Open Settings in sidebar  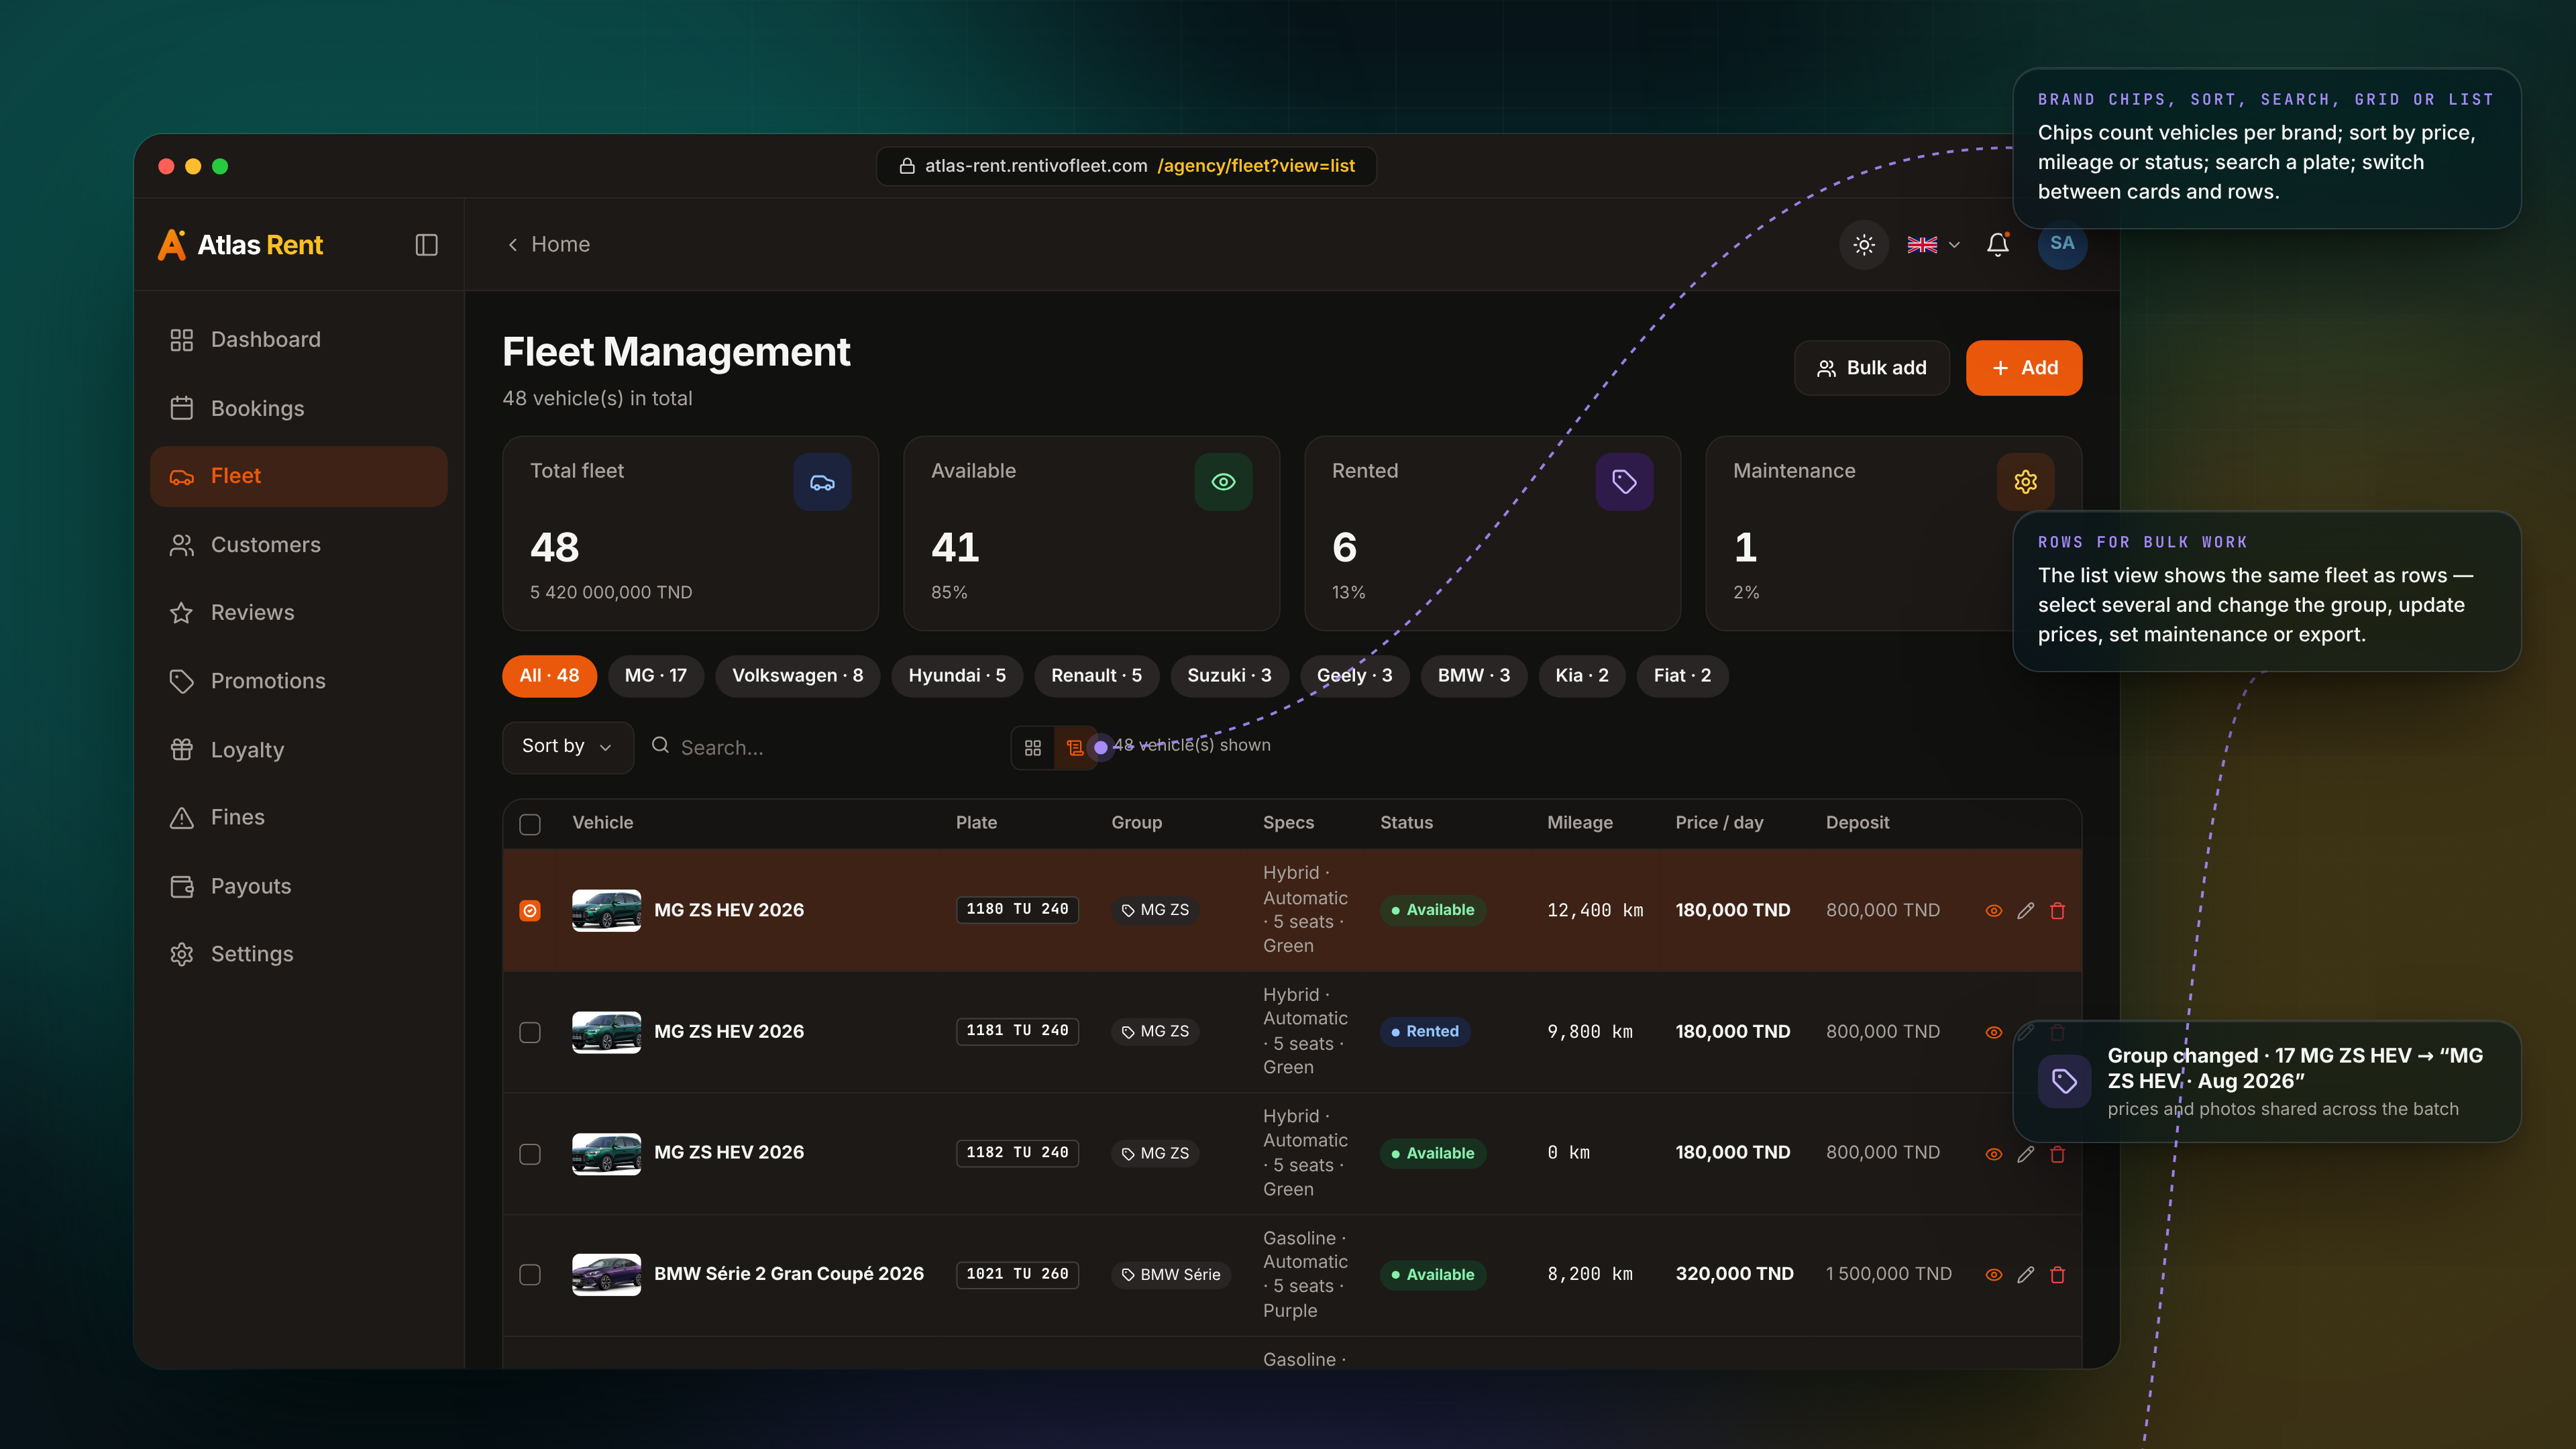click(298, 954)
